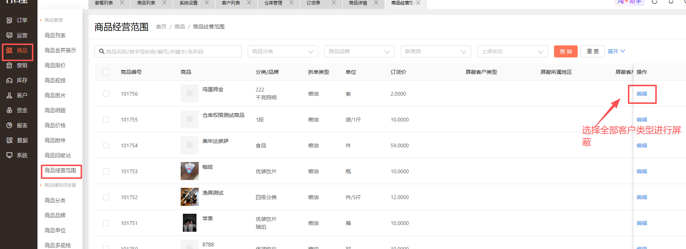686x249 pixels.
Task: Open 商品限价 in the submenu
Action: [55, 65]
